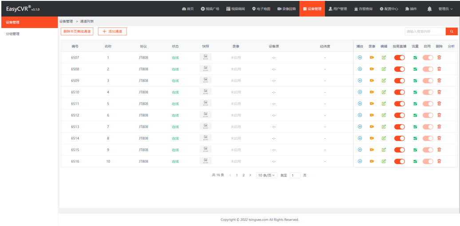
Task: Toggle enable switch for channel 6515
Action: [428, 150]
